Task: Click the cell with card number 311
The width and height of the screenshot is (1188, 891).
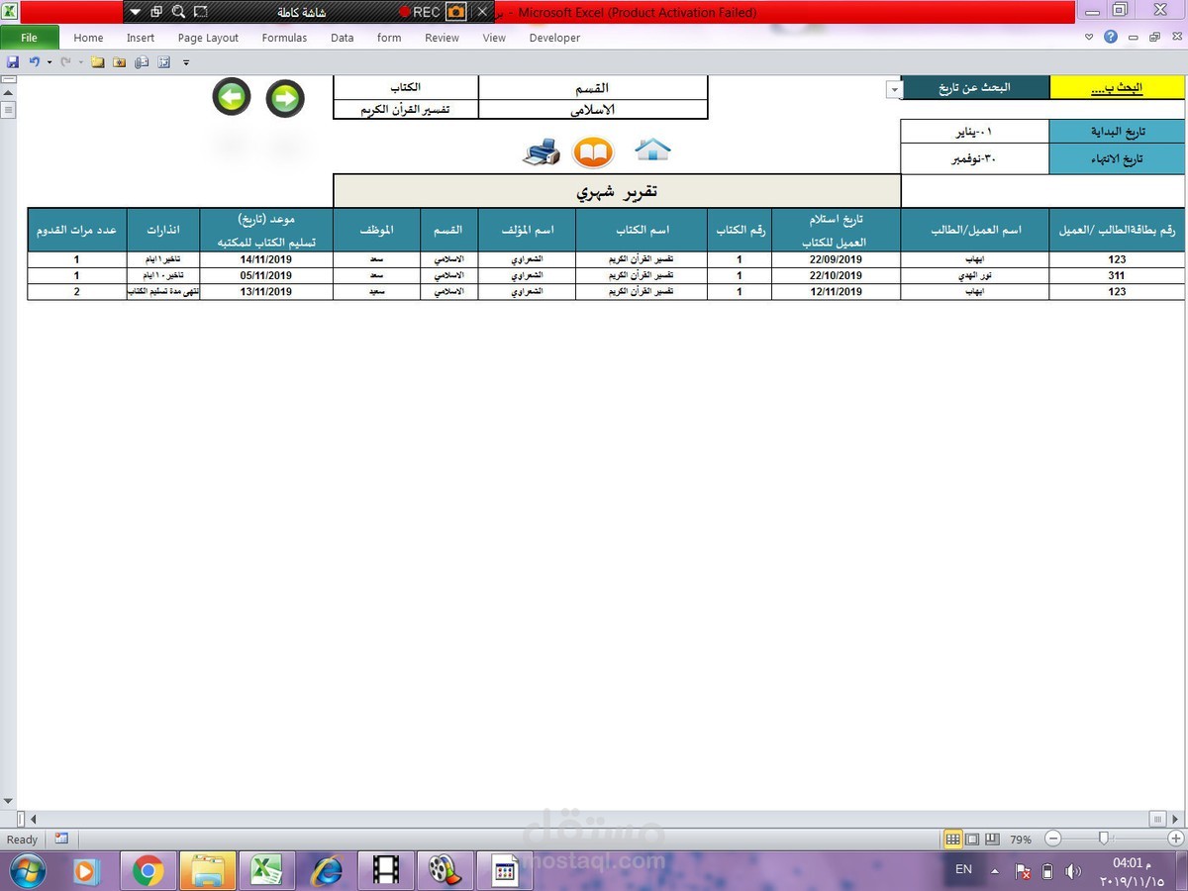Action: click(1117, 275)
